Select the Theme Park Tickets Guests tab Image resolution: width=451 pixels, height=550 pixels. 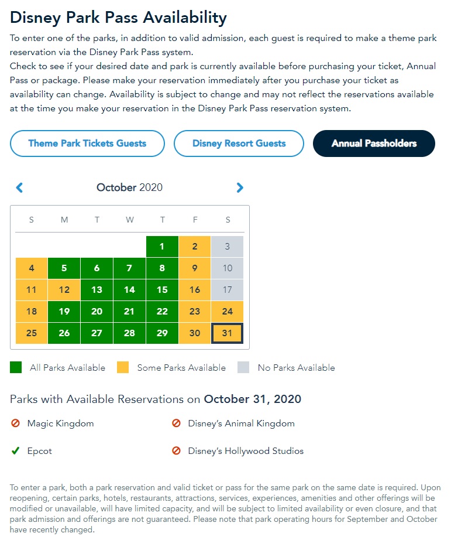point(87,144)
